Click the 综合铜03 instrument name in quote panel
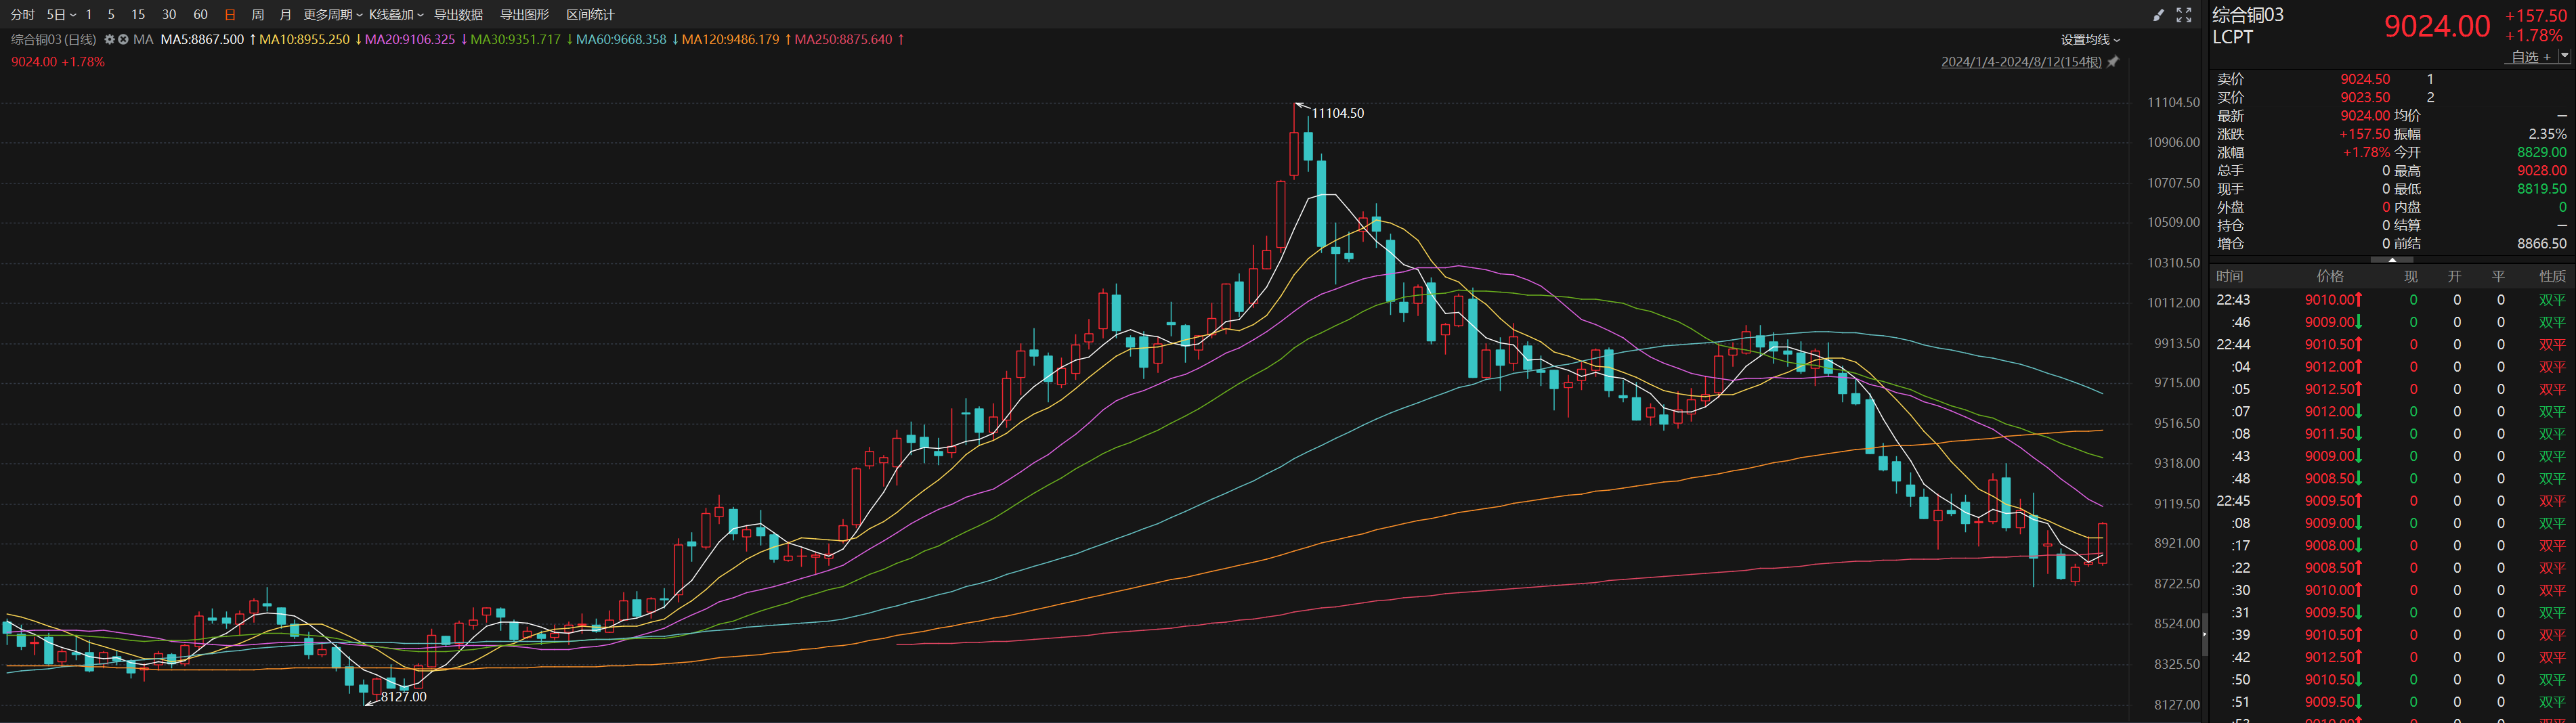 [x=2248, y=15]
